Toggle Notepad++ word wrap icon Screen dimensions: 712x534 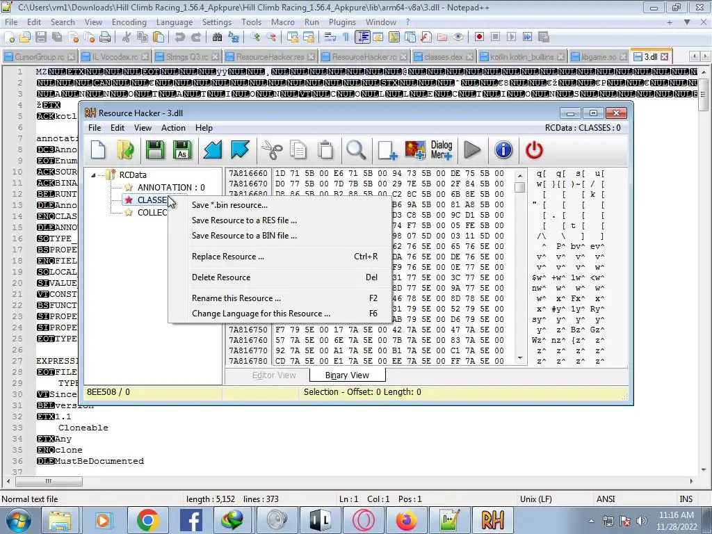click(330, 38)
